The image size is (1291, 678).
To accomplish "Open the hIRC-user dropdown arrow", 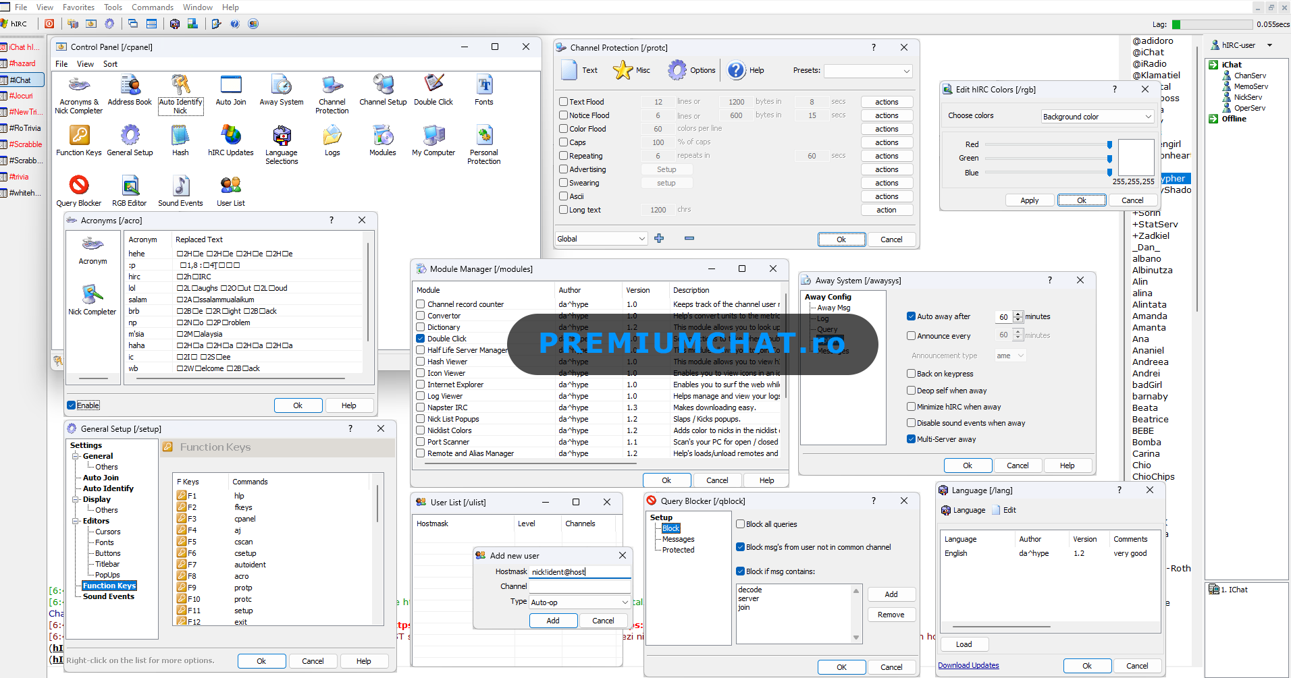I will (1269, 45).
